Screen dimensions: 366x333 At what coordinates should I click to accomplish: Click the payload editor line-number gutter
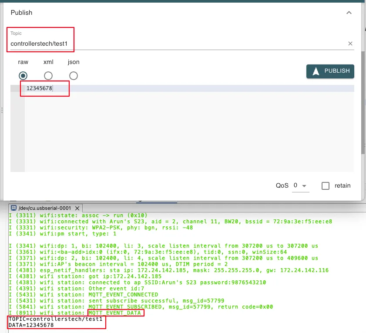pyautogui.click(x=17, y=128)
